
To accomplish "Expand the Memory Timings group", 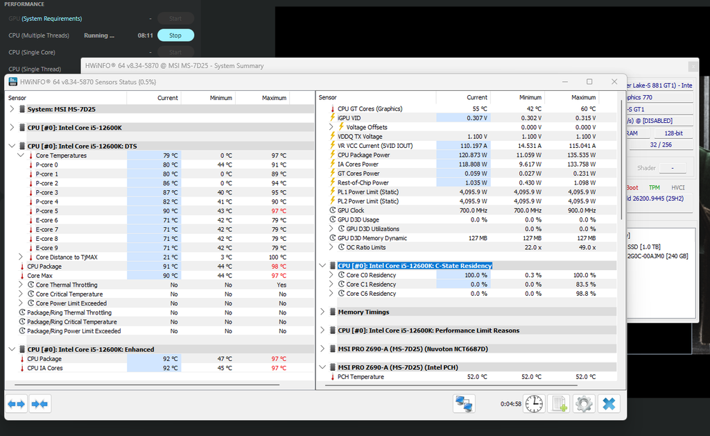I will 322,312.
